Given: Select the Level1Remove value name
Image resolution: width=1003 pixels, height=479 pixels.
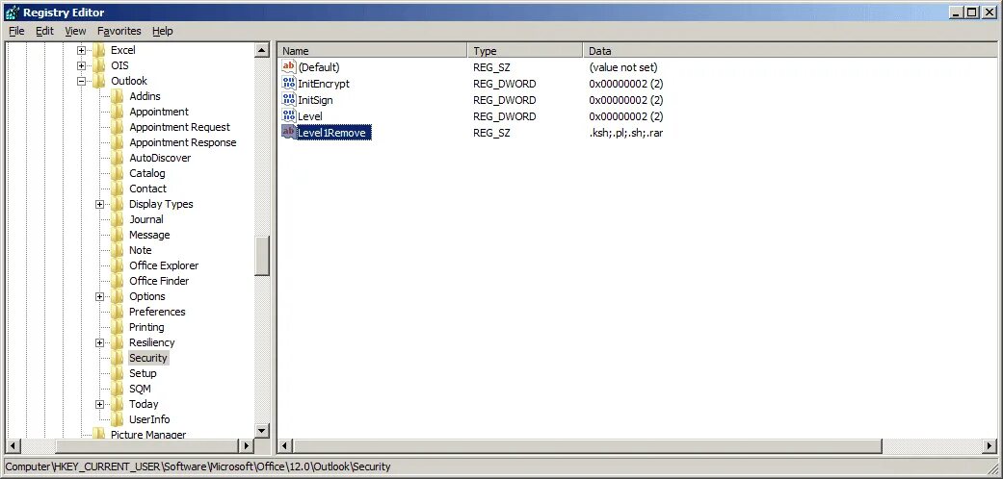Looking at the screenshot, I should click(x=333, y=133).
